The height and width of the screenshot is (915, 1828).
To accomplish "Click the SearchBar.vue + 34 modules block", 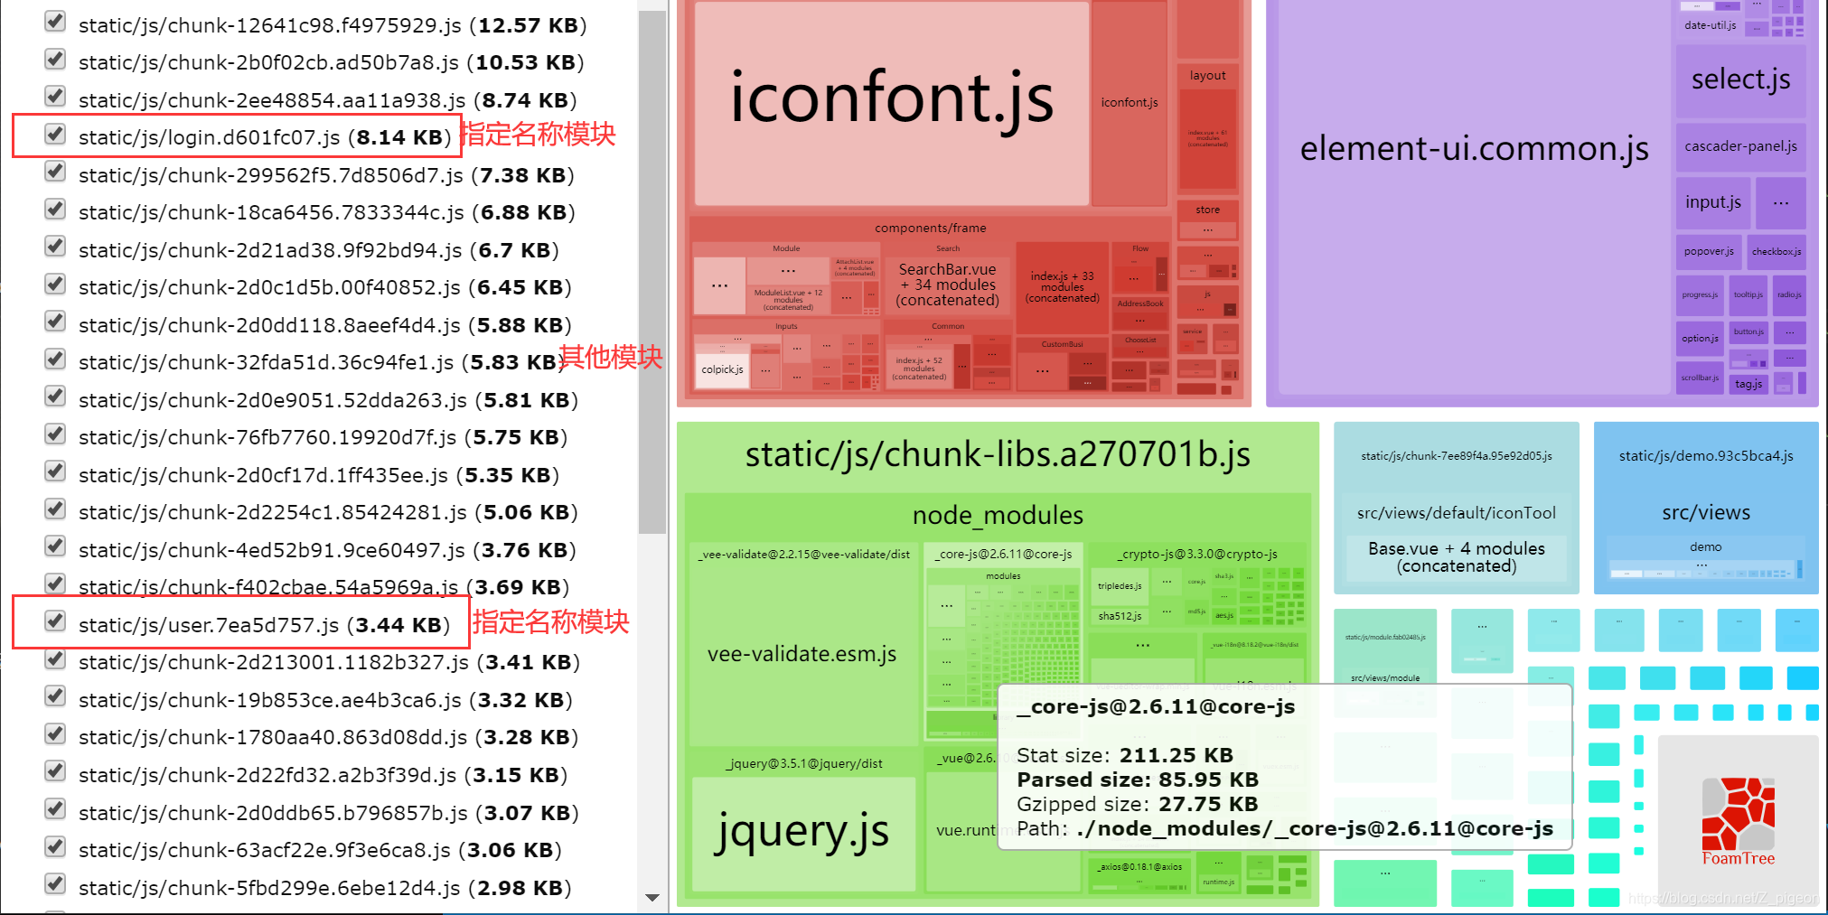I will [947, 285].
